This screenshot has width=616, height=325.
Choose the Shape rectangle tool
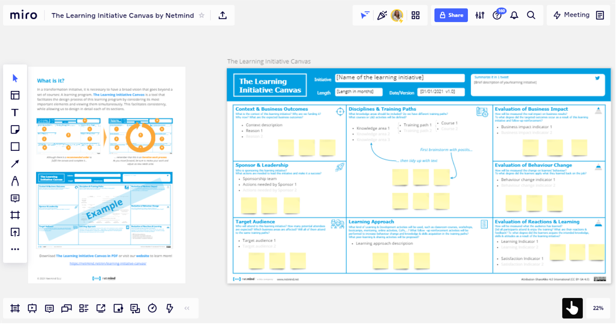pos(15,147)
